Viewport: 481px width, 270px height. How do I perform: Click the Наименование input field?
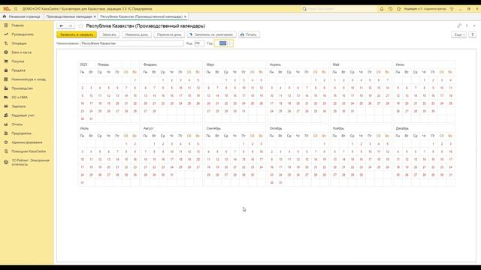(x=132, y=43)
